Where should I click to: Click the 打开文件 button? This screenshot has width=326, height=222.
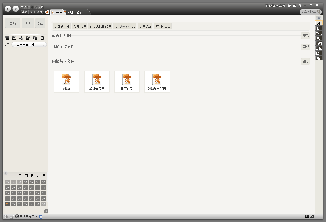[79, 26]
